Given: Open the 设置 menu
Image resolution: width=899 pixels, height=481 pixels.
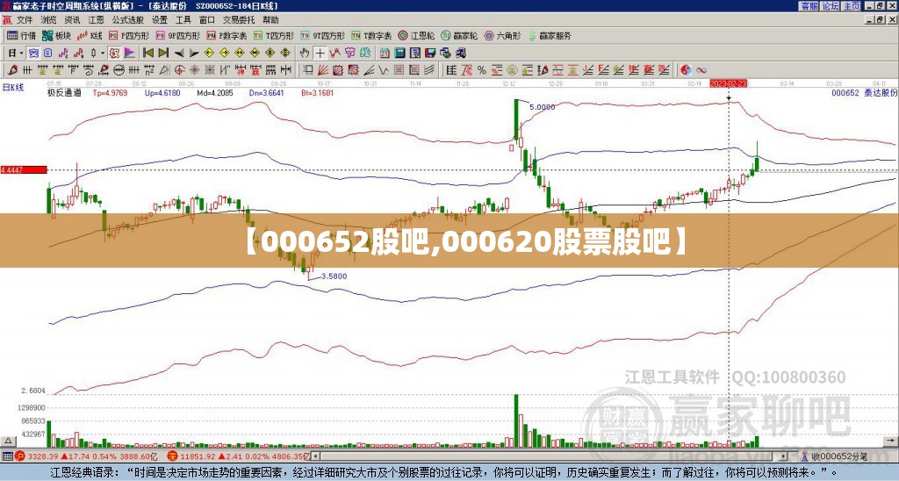Looking at the screenshot, I should tap(160, 20).
